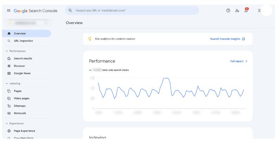Open the Full report link
This screenshot has width=275, height=144.
(238, 61)
